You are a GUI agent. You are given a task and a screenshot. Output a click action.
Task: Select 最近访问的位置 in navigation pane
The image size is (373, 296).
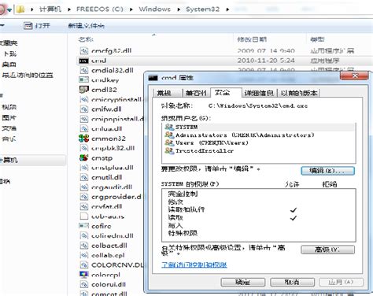click(x=28, y=76)
